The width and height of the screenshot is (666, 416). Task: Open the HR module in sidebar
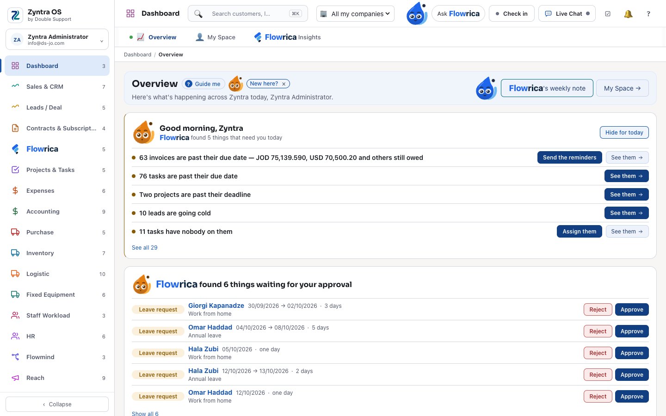[57, 336]
